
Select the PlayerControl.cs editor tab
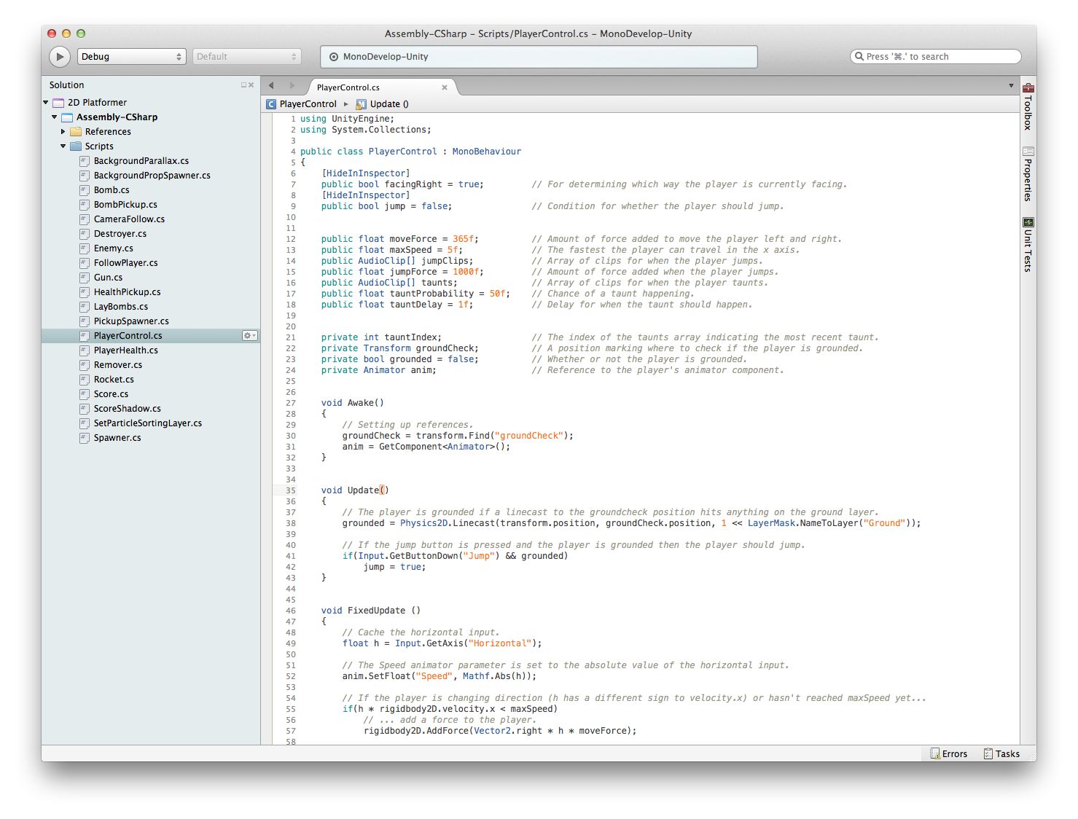[348, 87]
